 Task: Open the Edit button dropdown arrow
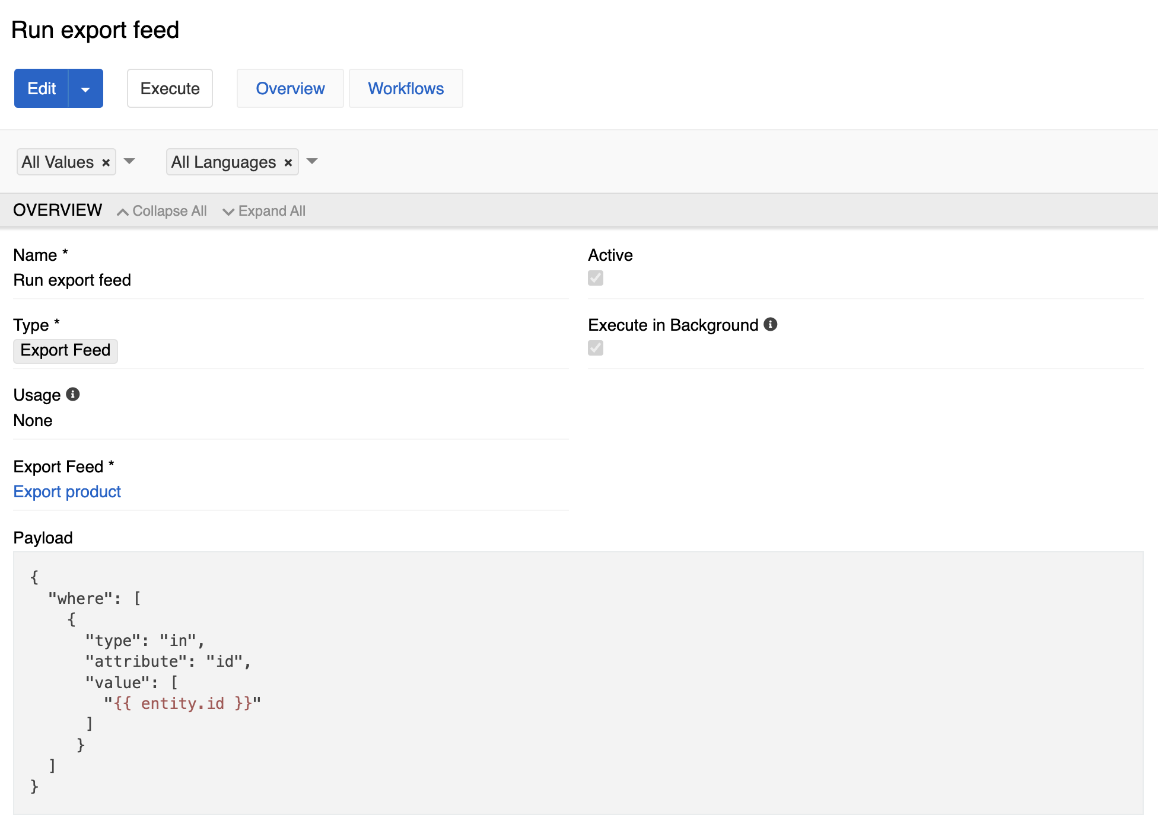tap(85, 89)
